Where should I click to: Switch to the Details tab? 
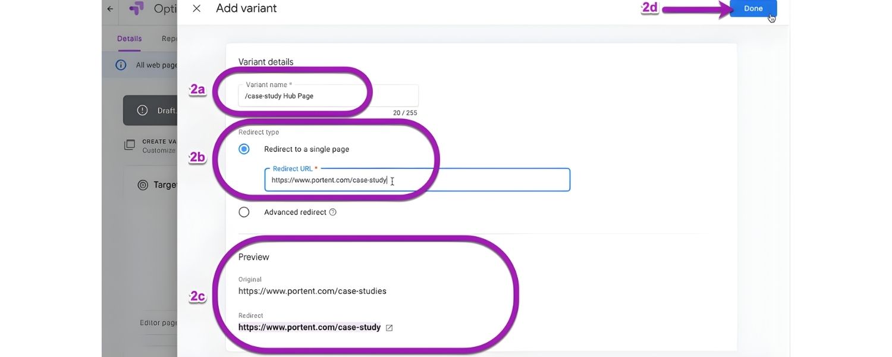(129, 39)
